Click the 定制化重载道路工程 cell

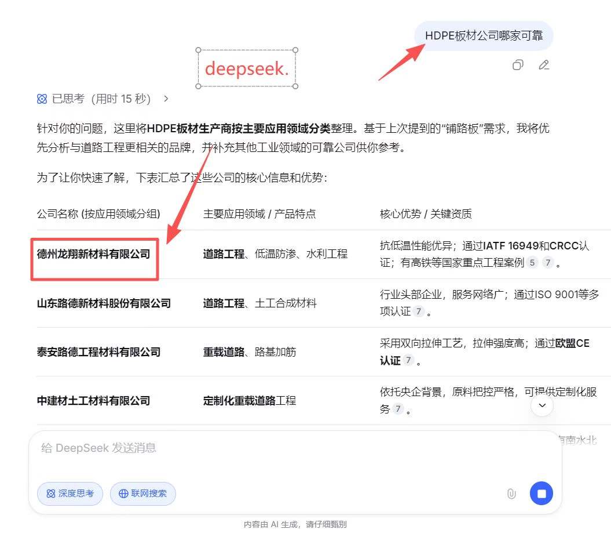pos(250,401)
